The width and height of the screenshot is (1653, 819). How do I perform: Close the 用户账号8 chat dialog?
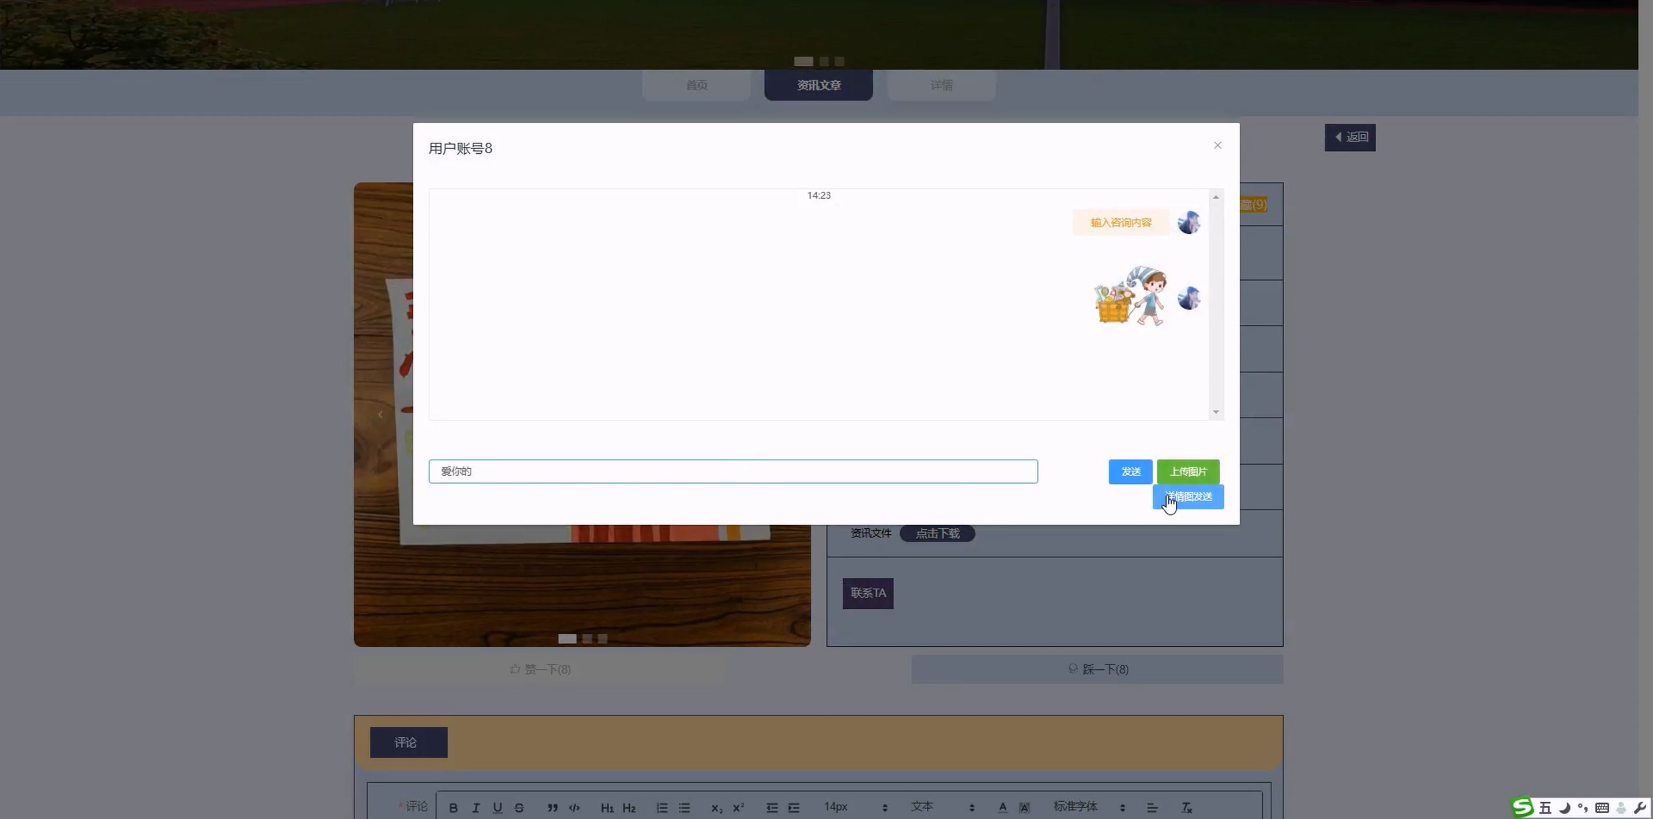pyautogui.click(x=1217, y=146)
